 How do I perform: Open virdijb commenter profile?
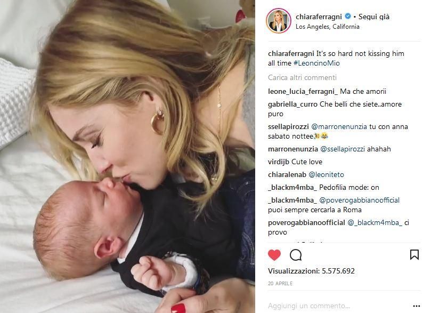click(279, 162)
